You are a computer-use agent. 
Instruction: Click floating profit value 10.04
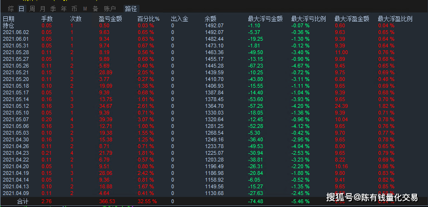[x=341, y=119]
